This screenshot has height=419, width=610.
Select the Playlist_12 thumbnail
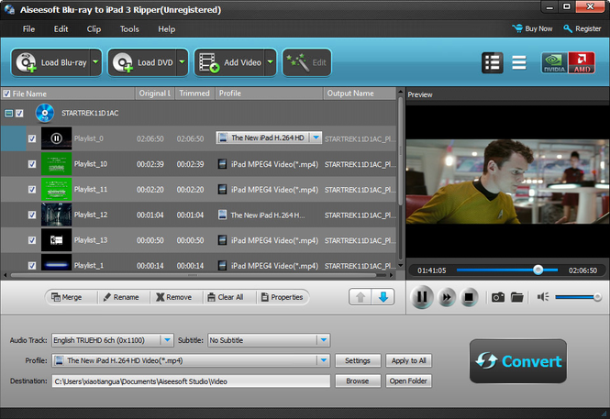click(x=56, y=215)
